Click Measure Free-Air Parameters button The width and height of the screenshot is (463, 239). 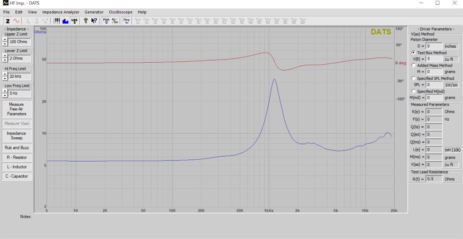17,109
